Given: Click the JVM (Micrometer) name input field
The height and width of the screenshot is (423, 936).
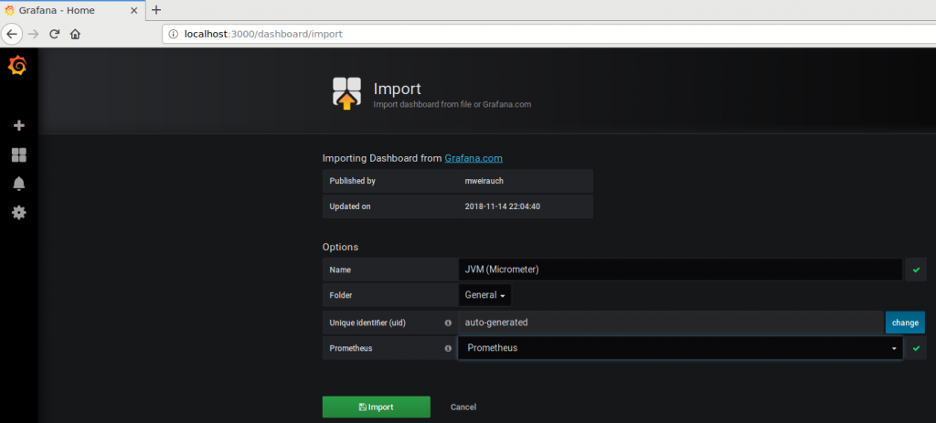Looking at the screenshot, I should click(680, 270).
